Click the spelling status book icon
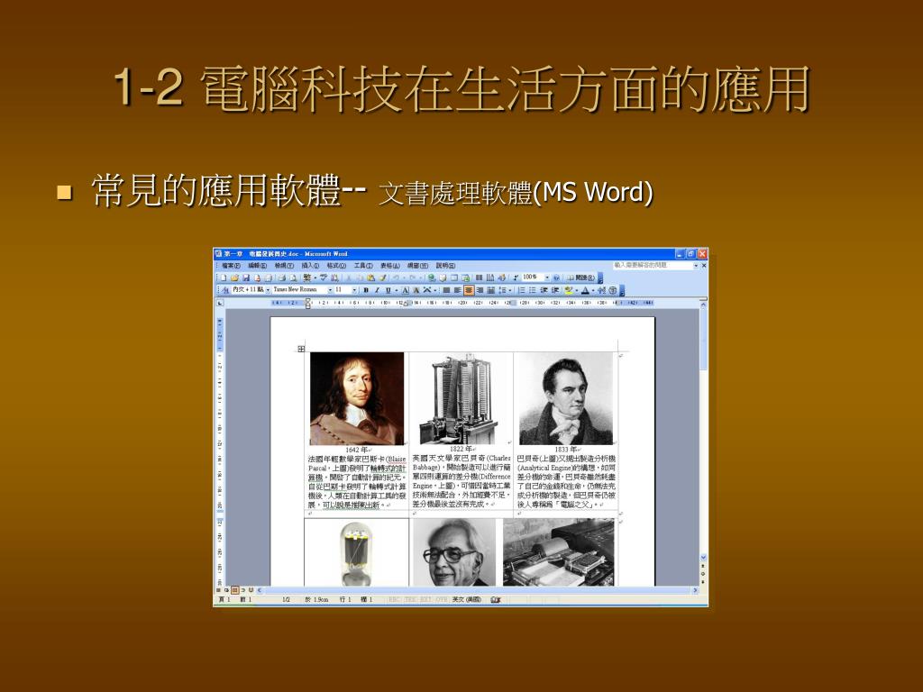This screenshot has width=923, height=692. click(496, 599)
